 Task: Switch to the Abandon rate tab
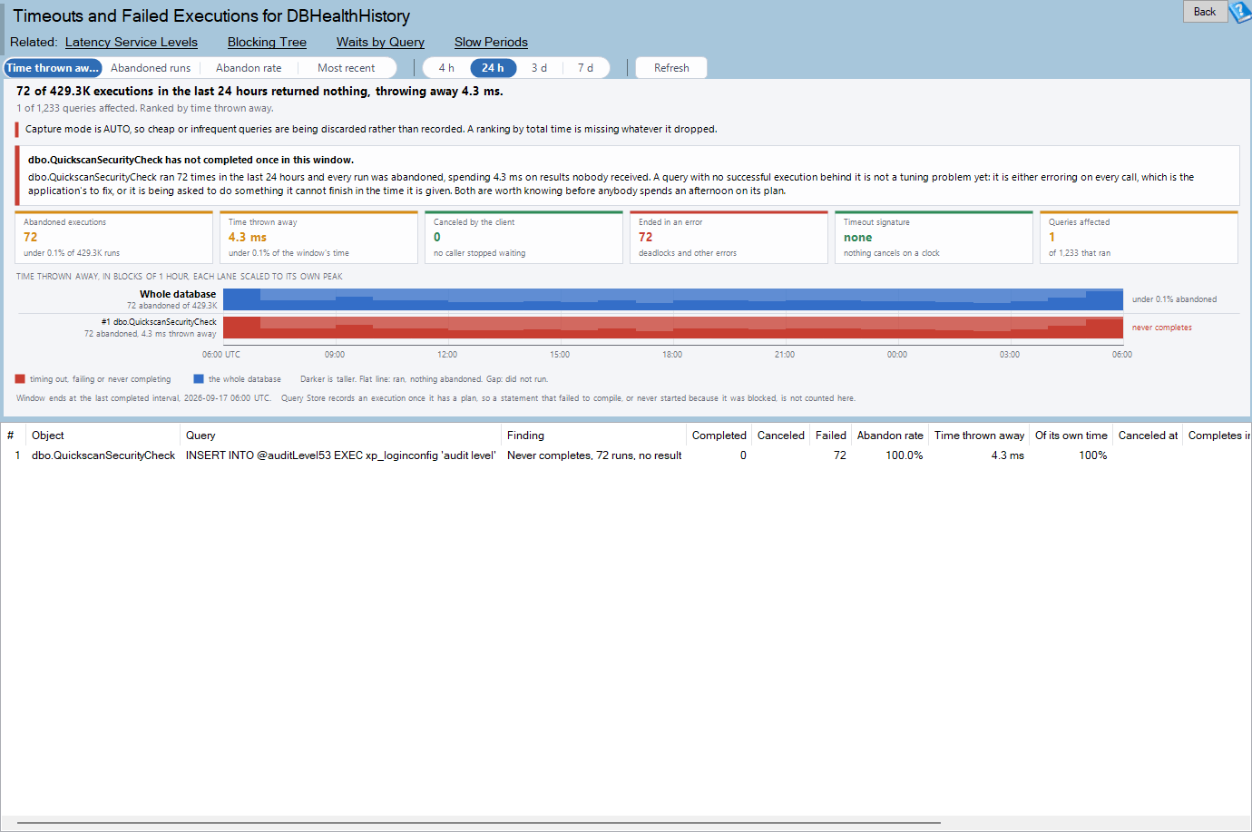[249, 68]
